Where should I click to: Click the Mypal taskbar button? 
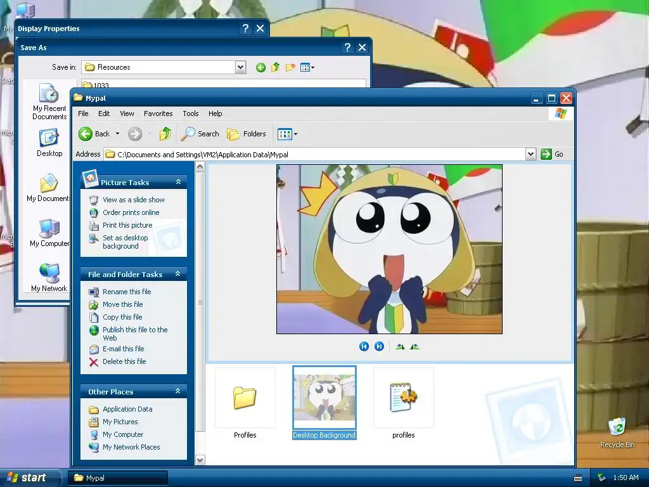click(118, 478)
